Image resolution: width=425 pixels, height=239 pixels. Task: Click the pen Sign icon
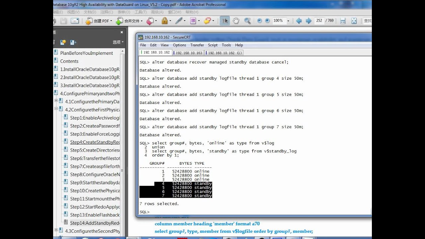(179, 21)
